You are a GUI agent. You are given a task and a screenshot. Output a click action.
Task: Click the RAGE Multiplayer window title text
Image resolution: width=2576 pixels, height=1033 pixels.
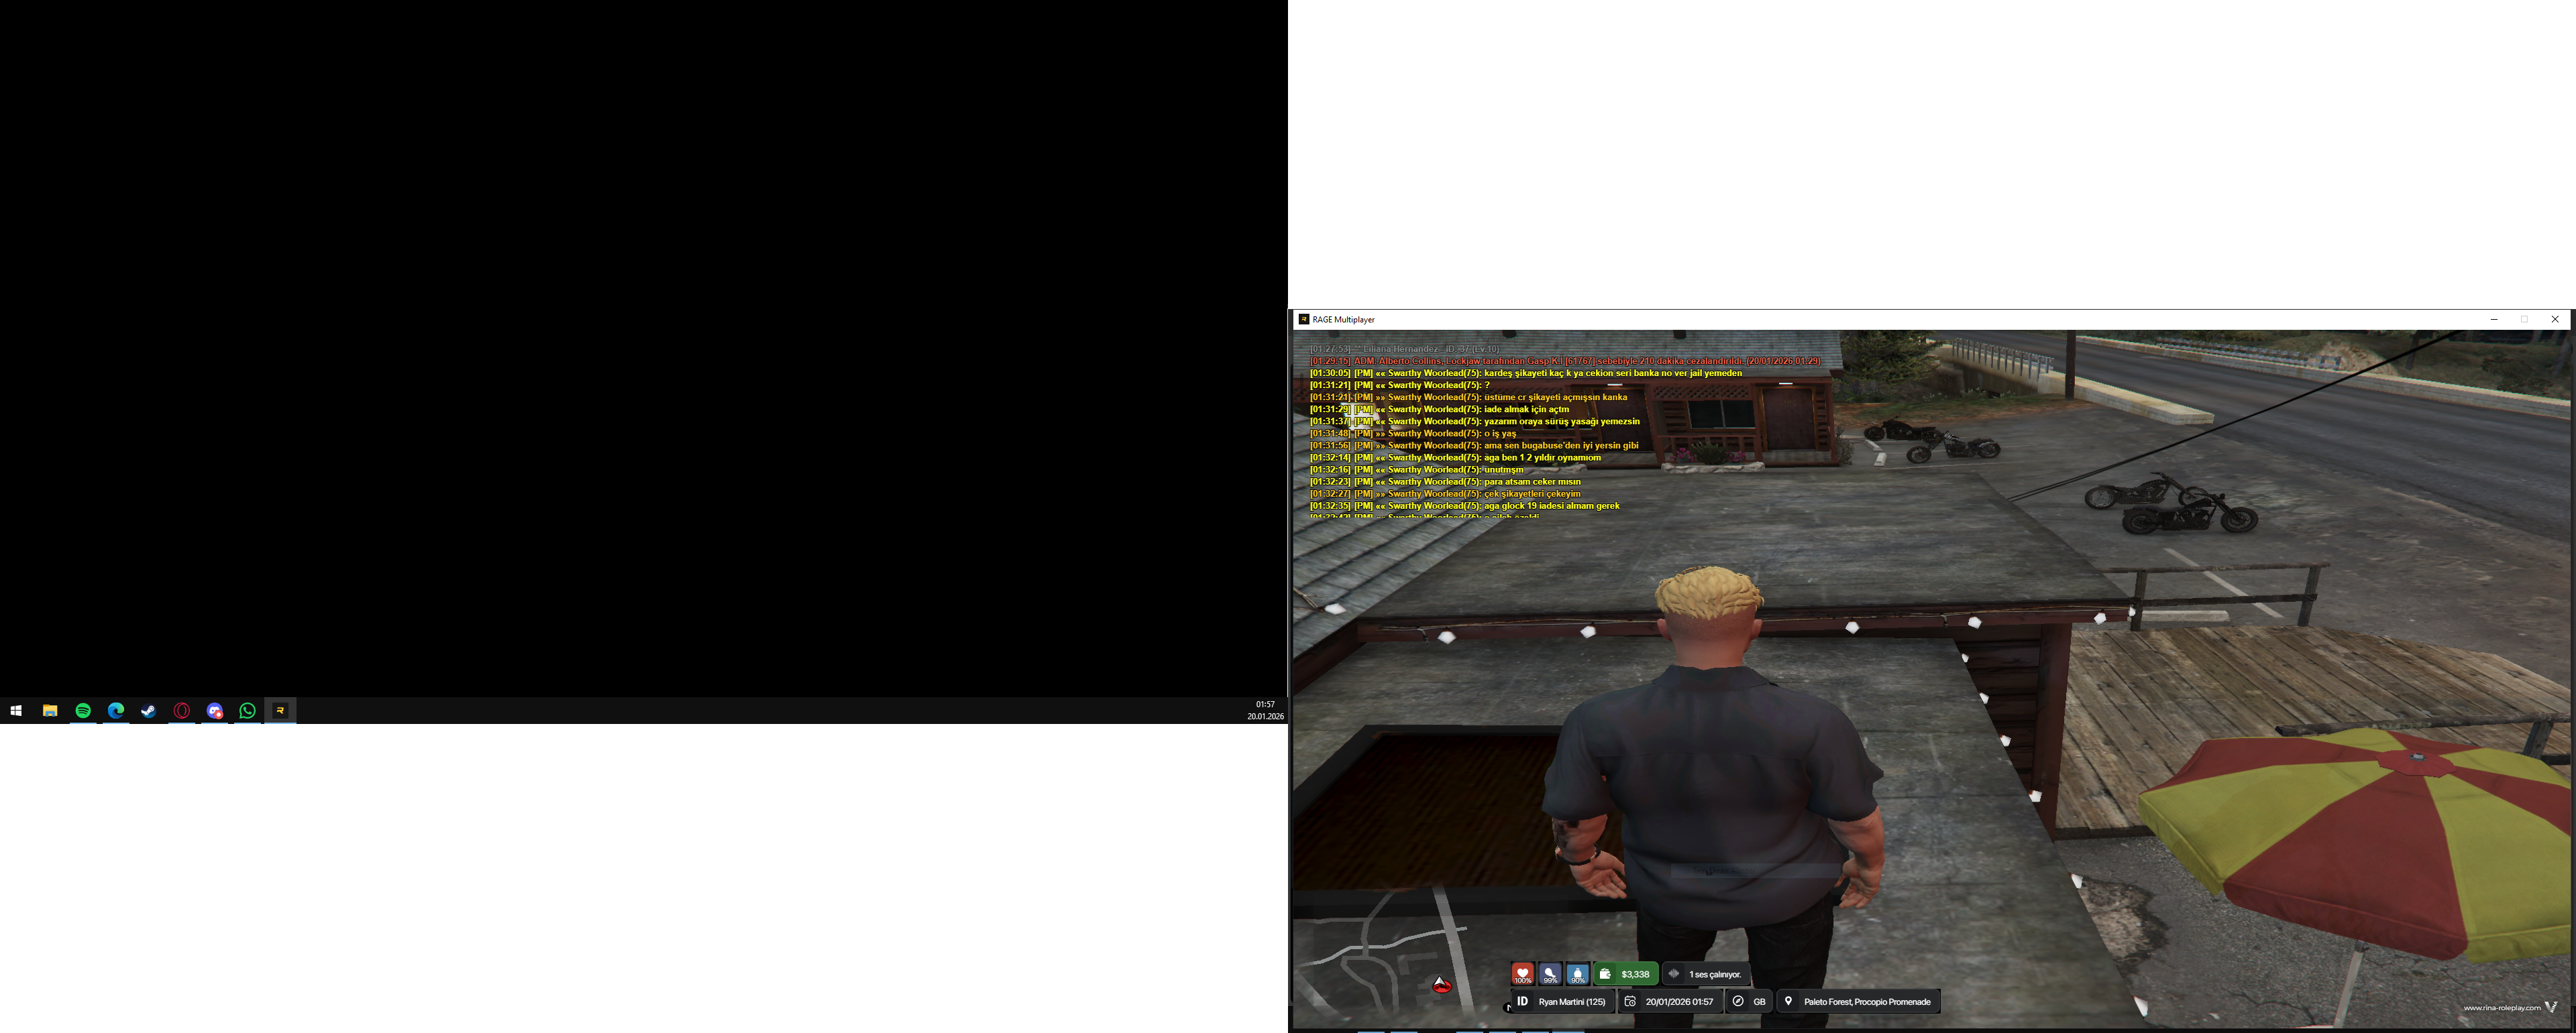(1343, 320)
